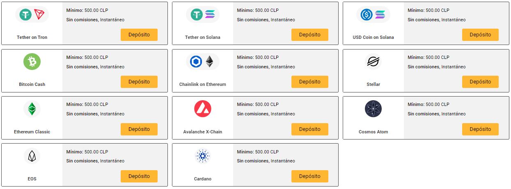Start an EOS deposit
Screen dimensions: 511x189
coord(139,176)
